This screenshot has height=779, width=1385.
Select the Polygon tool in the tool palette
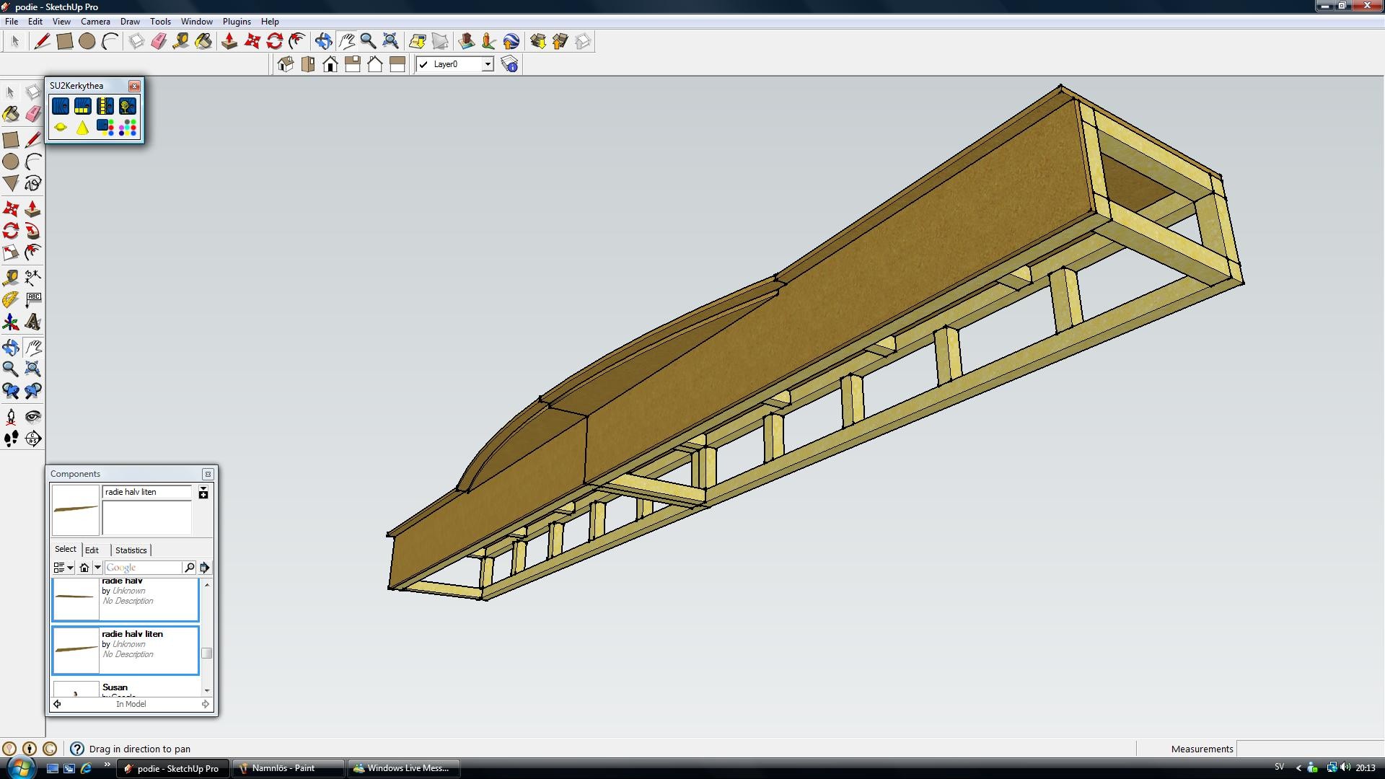[x=11, y=183]
